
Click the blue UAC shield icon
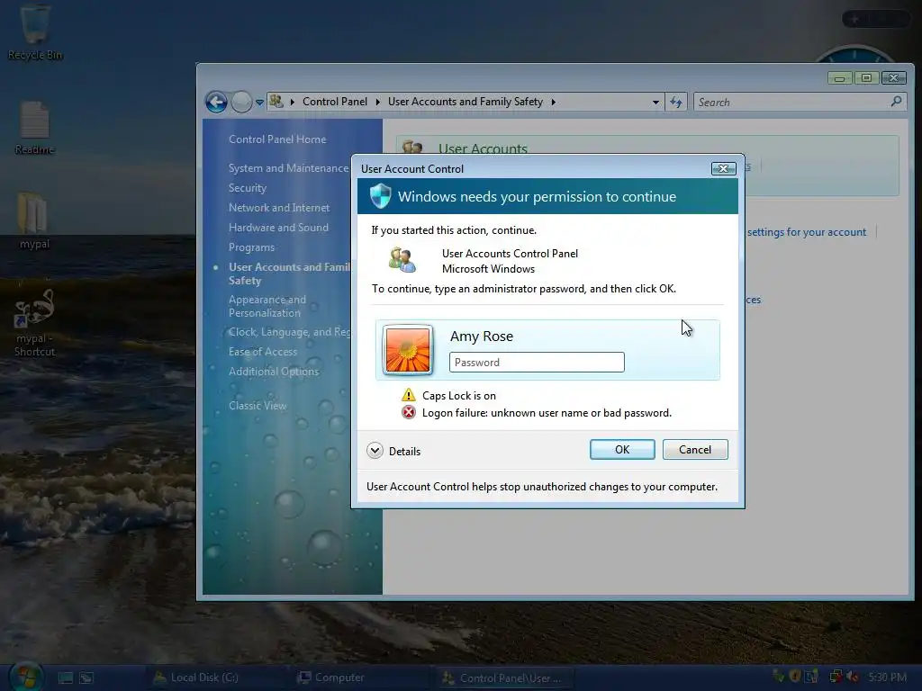(381, 195)
